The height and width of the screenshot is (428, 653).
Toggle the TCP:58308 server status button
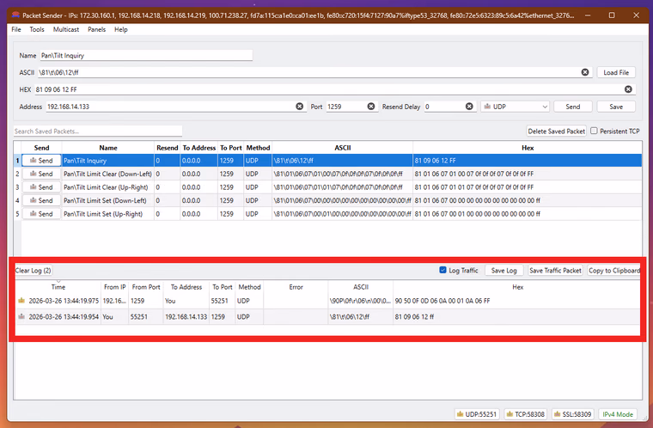coord(526,414)
